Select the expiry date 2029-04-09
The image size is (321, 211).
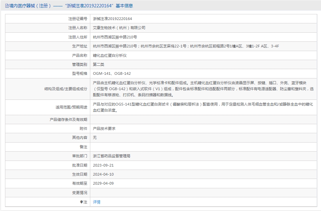103,183
